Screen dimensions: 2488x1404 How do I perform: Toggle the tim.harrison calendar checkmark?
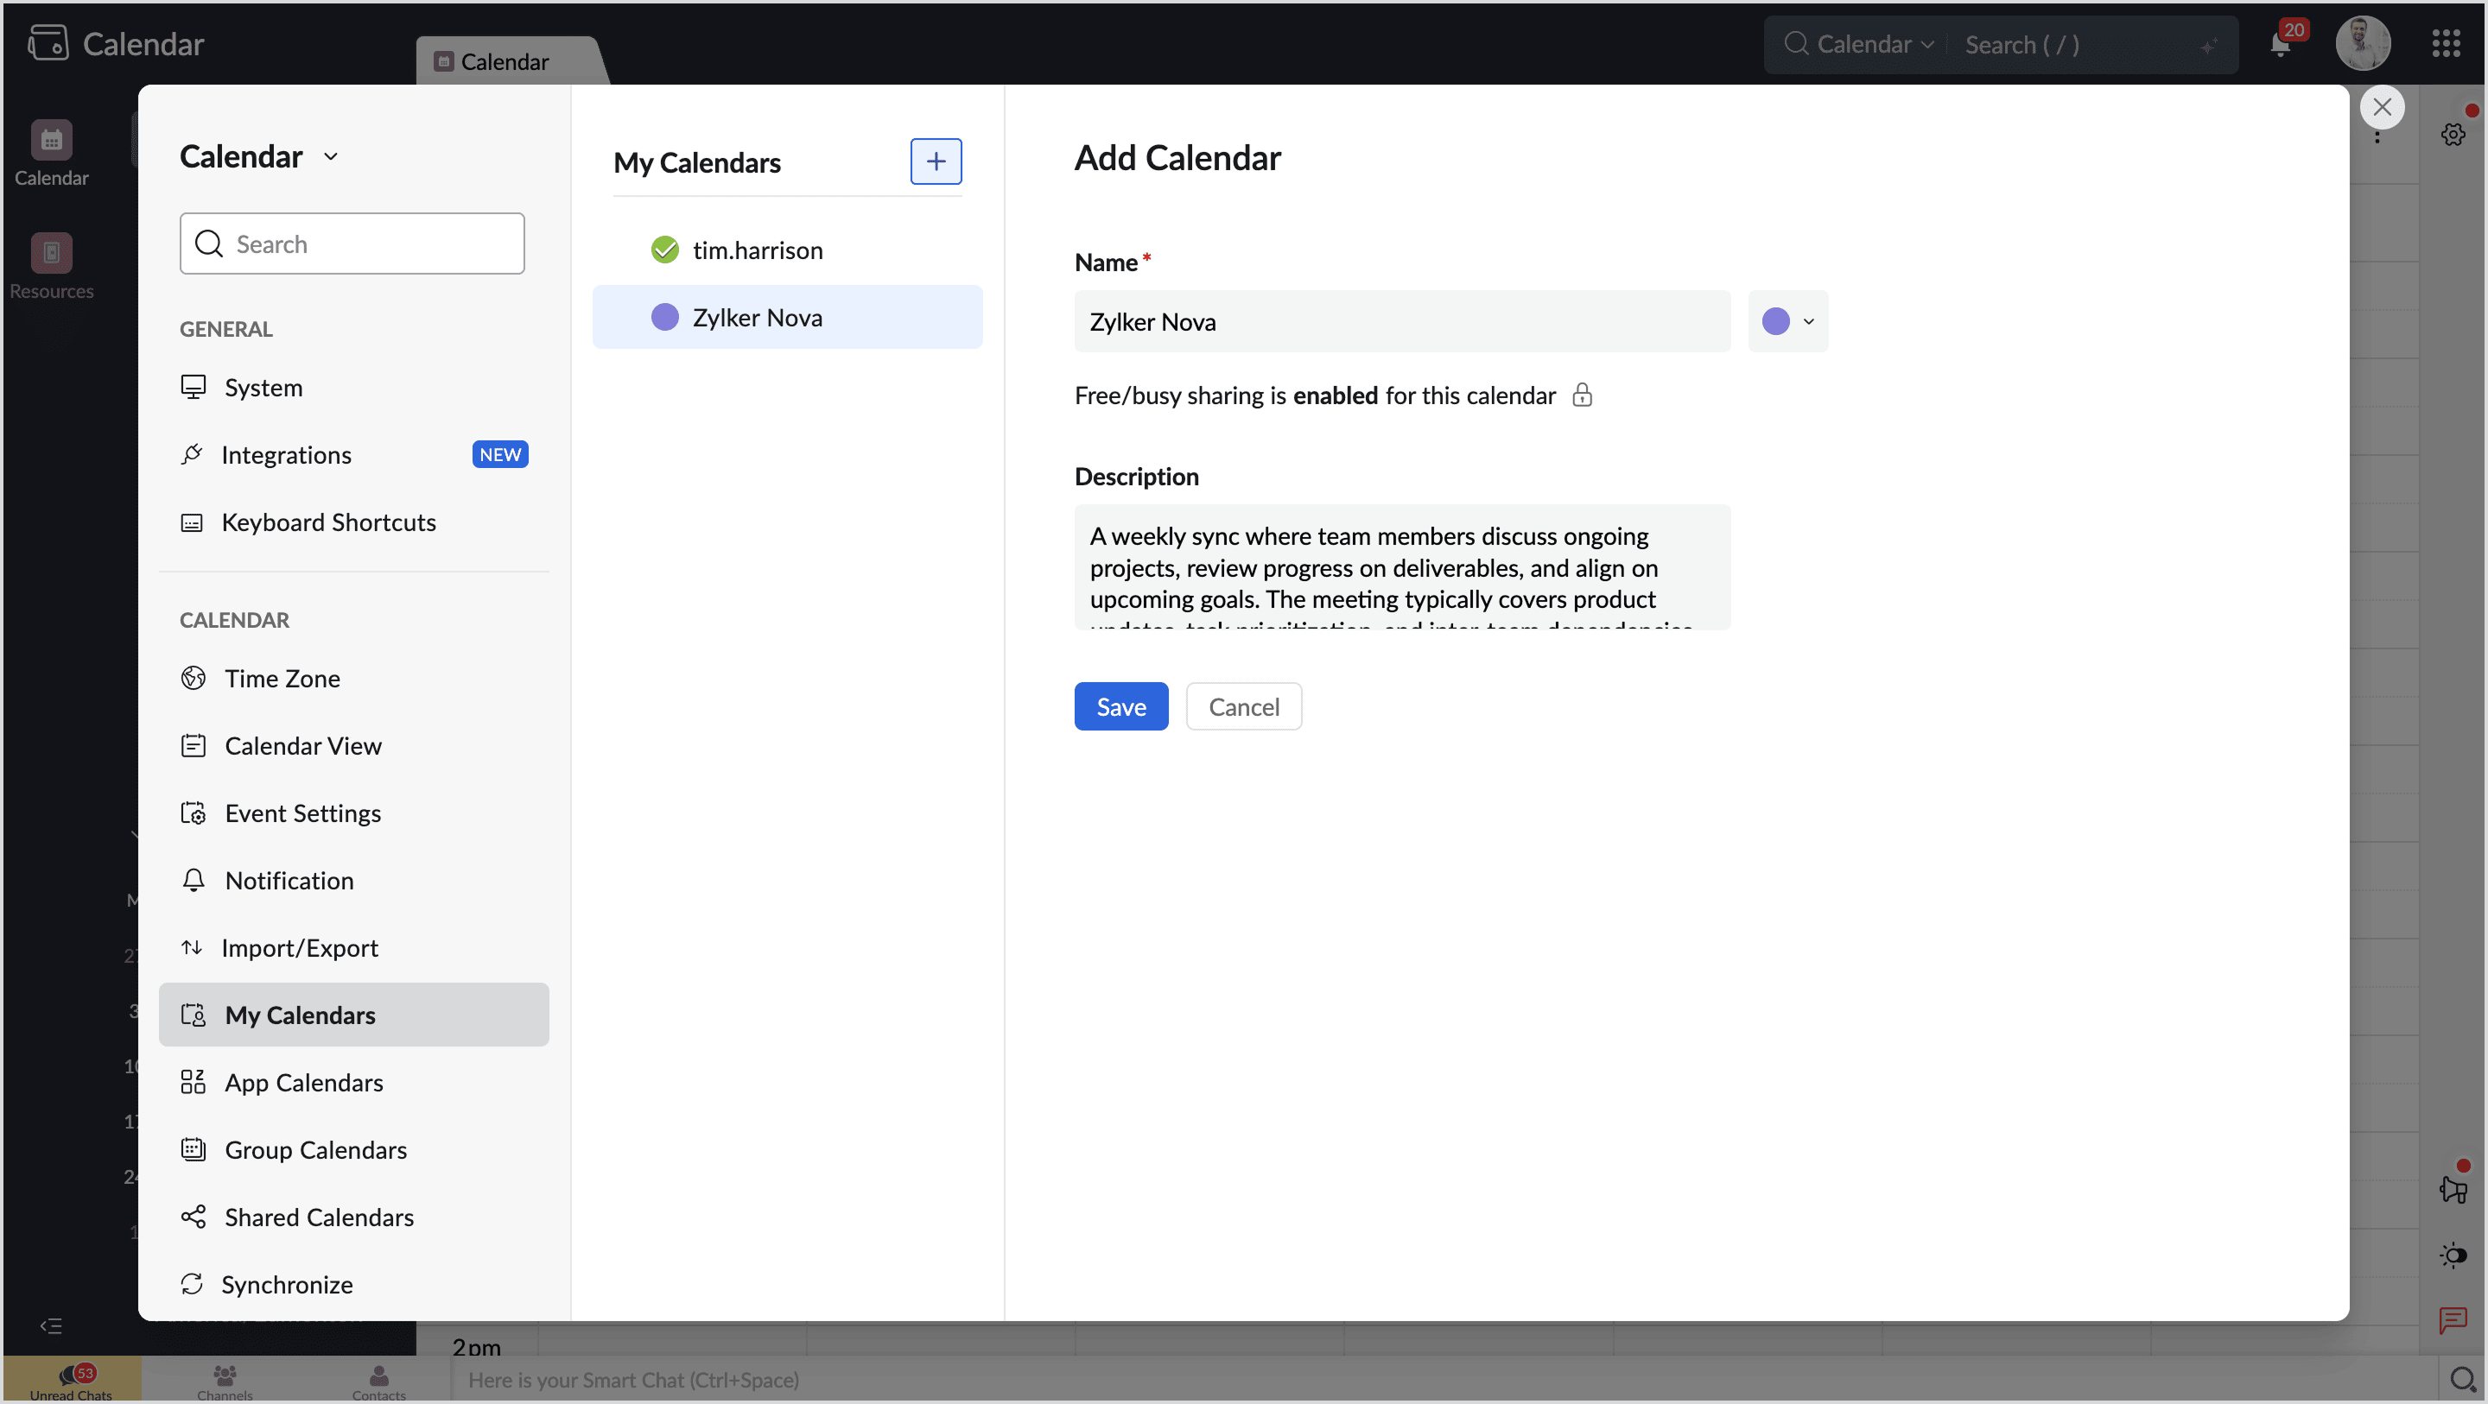point(664,250)
